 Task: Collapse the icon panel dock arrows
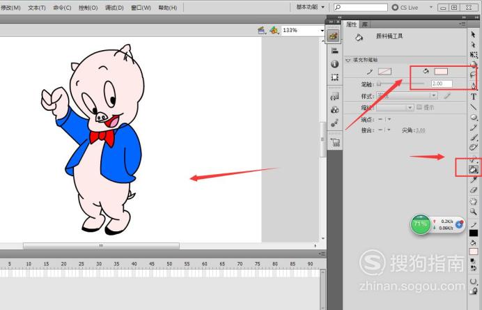pyautogui.click(x=331, y=22)
